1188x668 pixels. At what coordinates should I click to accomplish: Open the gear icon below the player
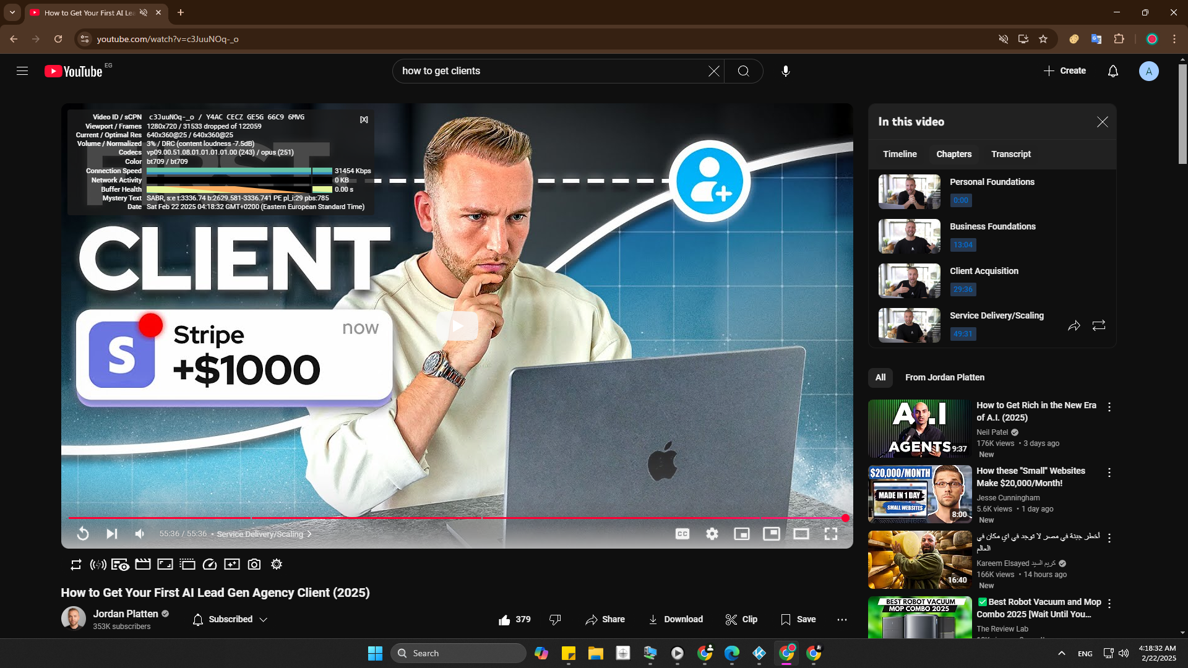pos(277,564)
